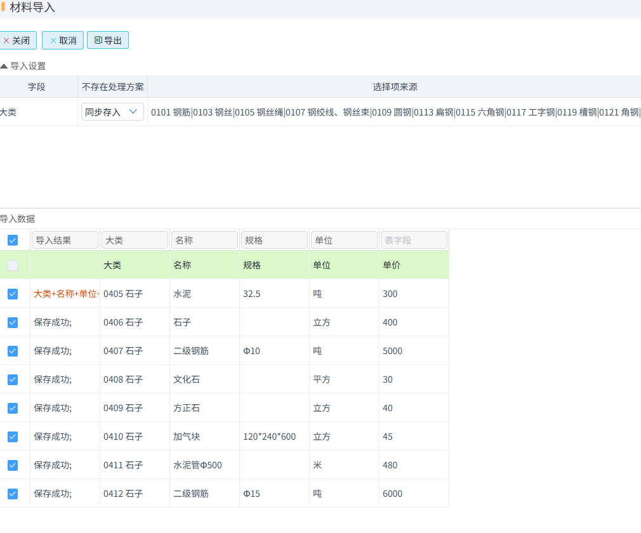Select the 选择项来源 list starting 0101 钢筋
The width and height of the screenshot is (641, 533).
(395, 112)
